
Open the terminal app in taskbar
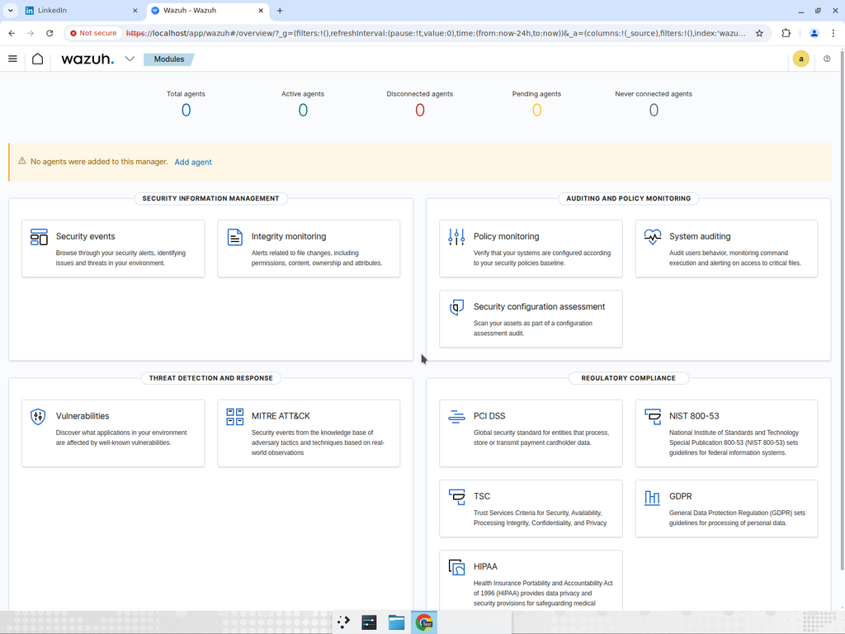point(369,622)
